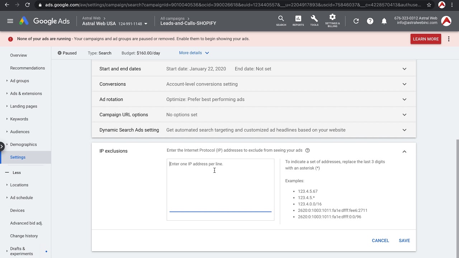
Task: Expand More details dropdown
Action: (x=194, y=53)
